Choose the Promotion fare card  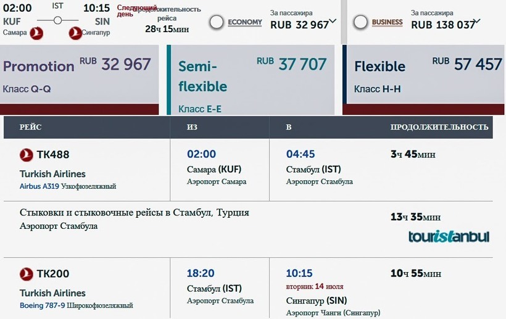click(x=78, y=77)
